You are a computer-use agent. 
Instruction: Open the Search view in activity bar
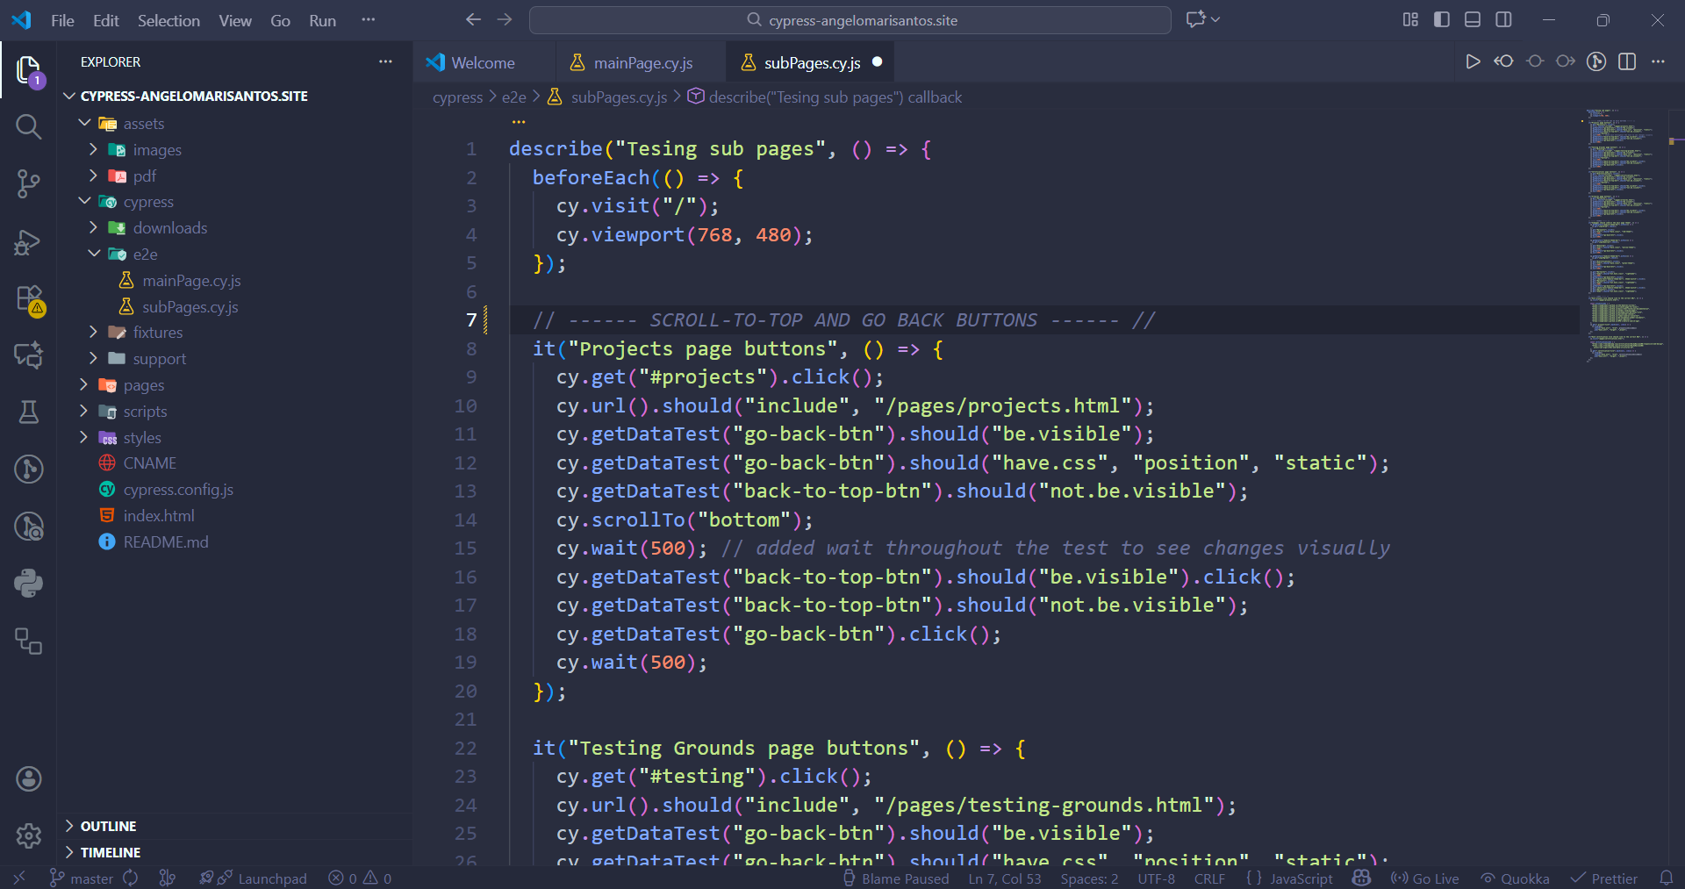[x=28, y=127]
